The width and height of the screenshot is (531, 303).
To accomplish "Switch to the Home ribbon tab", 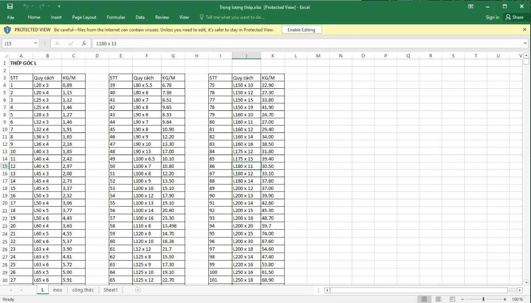I will [x=34, y=17].
